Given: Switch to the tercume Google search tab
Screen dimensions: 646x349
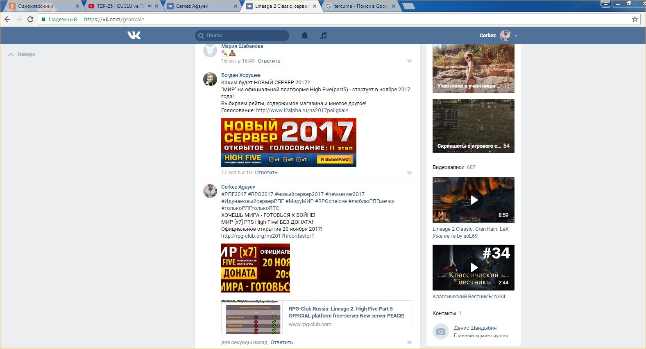Looking at the screenshot, I should [x=360, y=6].
